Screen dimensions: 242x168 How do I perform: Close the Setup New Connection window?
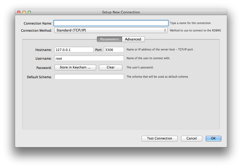pyautogui.click(x=19, y=12)
